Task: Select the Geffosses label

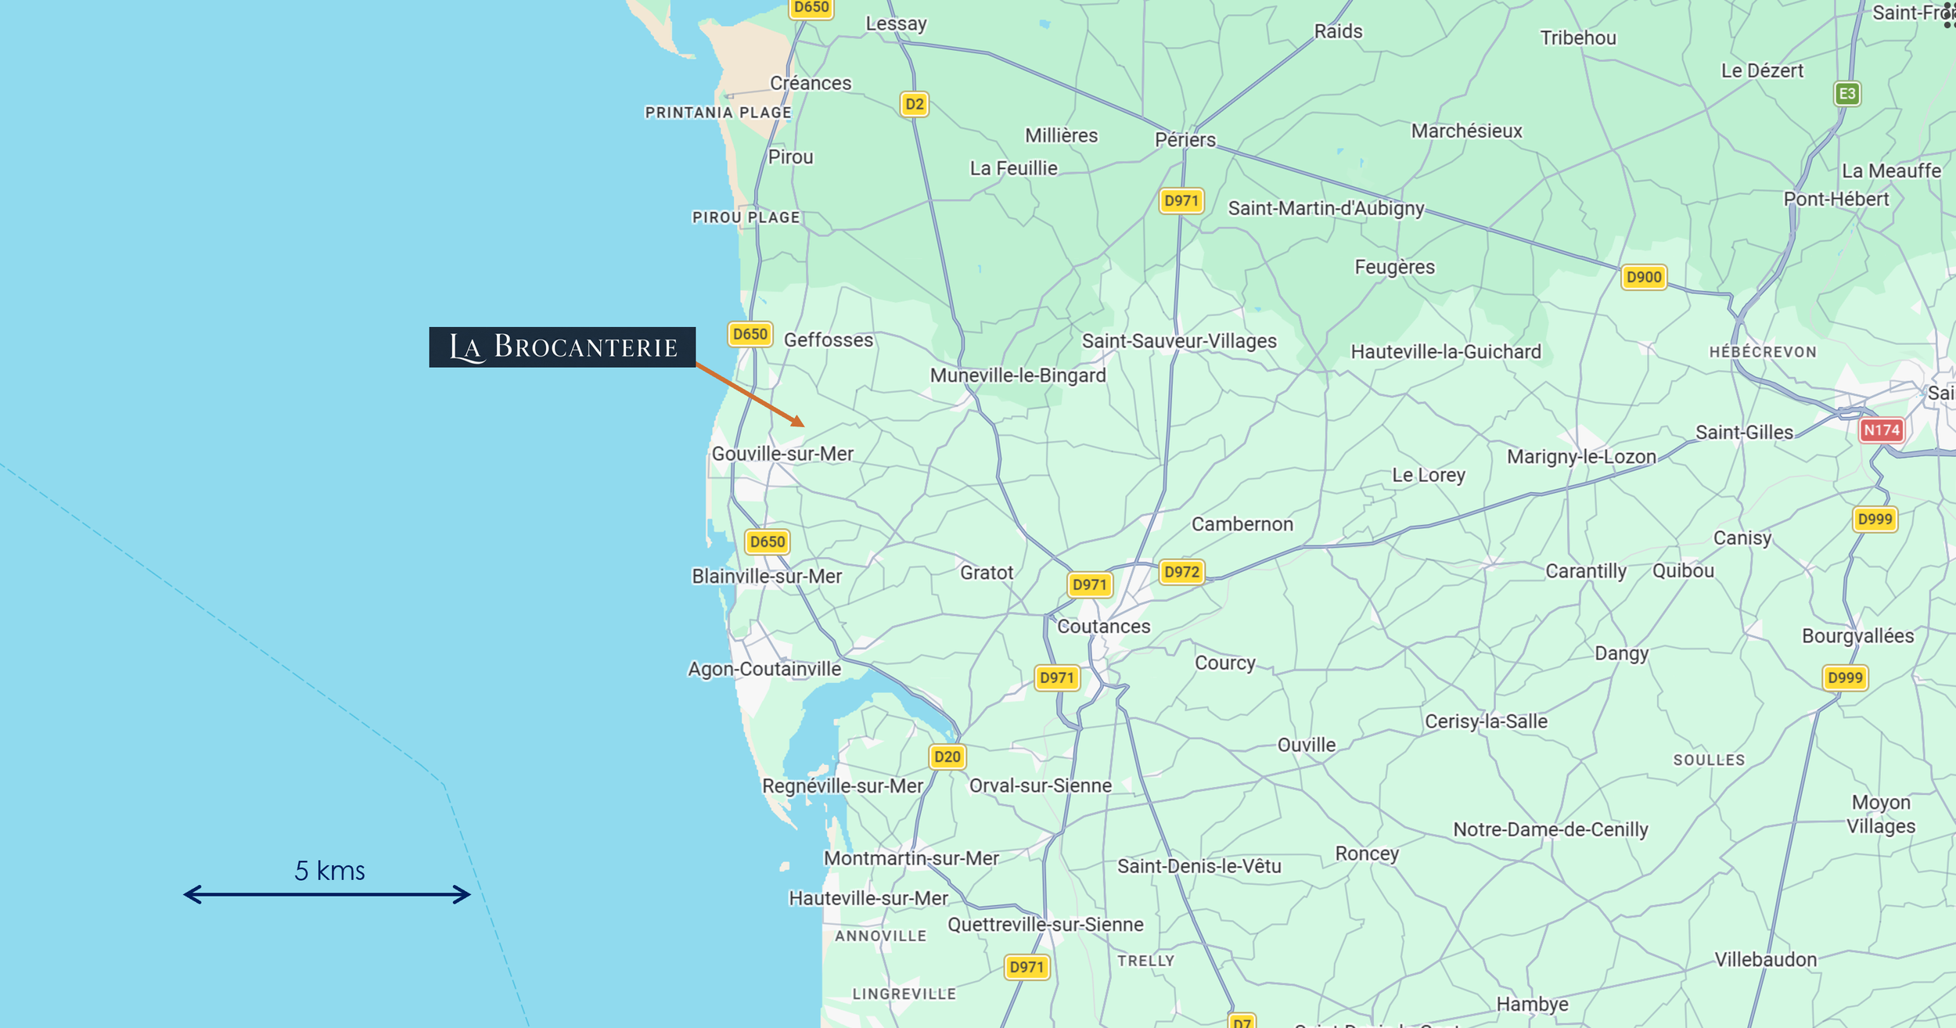Action: pyautogui.click(x=829, y=340)
